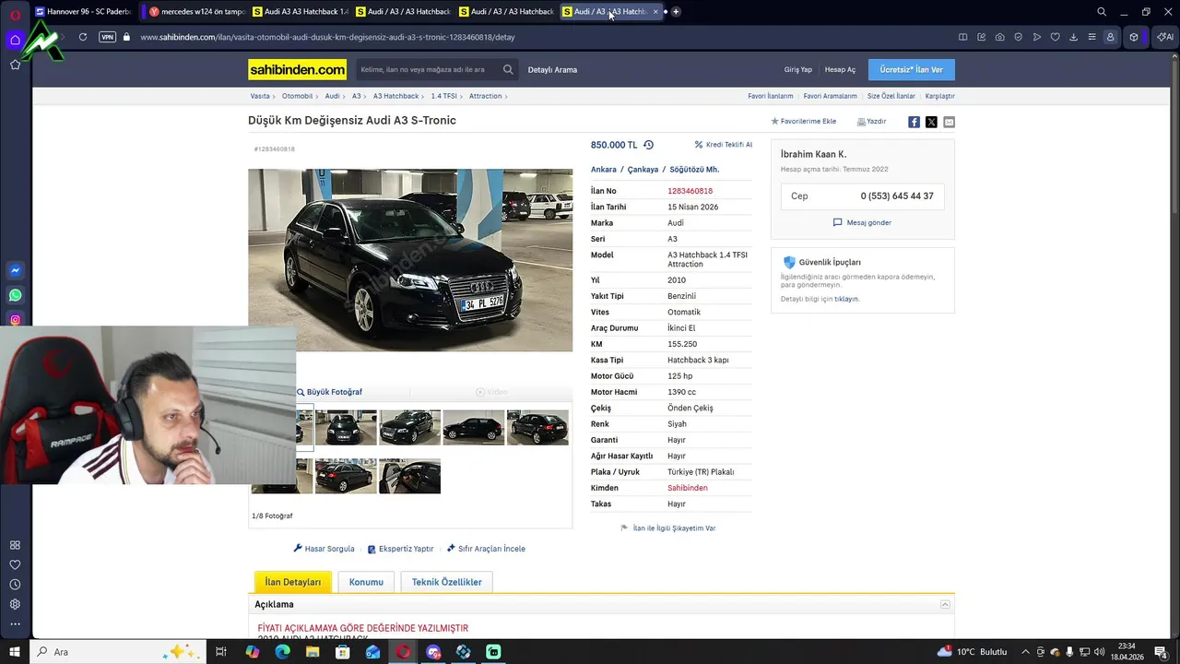
Task: Open Opera sidebar settings gear icon
Action: pyautogui.click(x=15, y=604)
